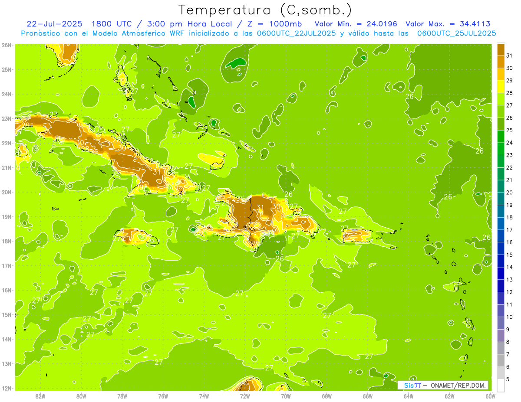Click the number 20 on the color legend
The image size is (521, 402).
point(510,193)
